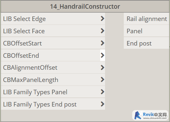This screenshot has width=170, height=122.
Task: Click the chevron beside LIB Select Edge
Action: point(102,18)
